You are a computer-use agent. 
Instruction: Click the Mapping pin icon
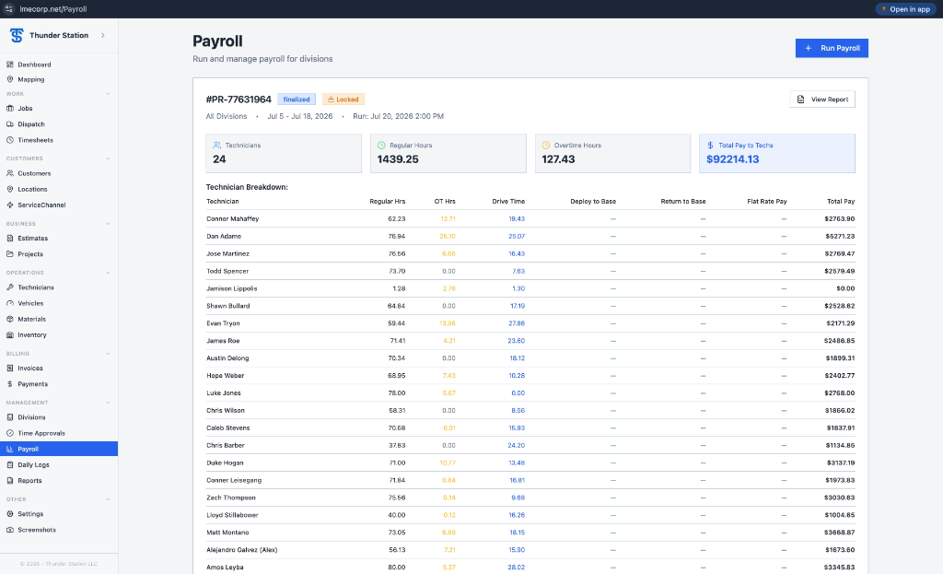click(x=9, y=79)
